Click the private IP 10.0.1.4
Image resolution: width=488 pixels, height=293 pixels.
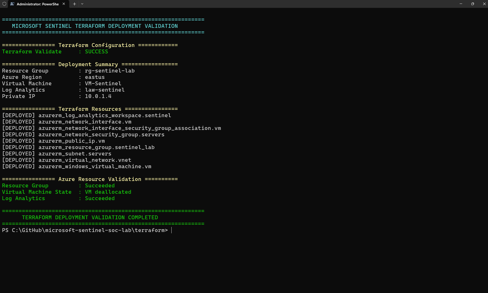point(98,96)
